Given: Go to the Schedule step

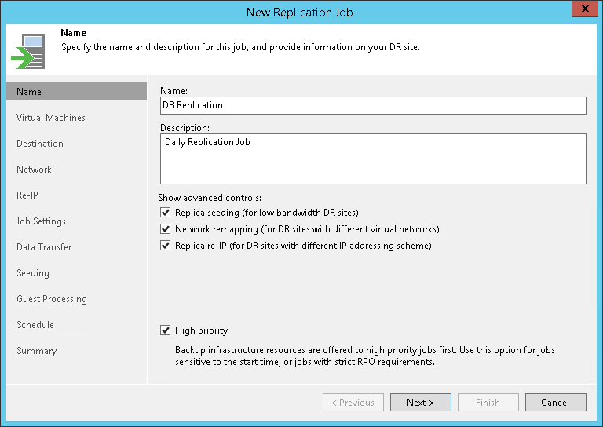Looking at the screenshot, I should [x=35, y=325].
